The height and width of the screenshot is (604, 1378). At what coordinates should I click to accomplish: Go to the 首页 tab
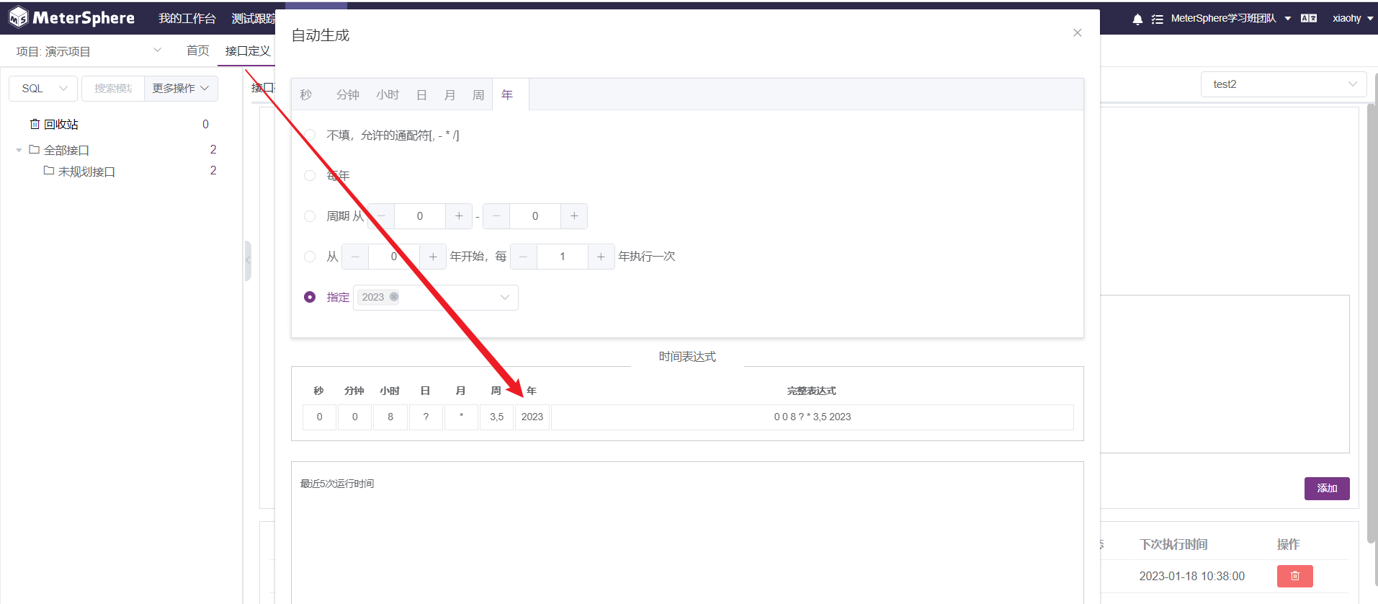pyautogui.click(x=197, y=50)
